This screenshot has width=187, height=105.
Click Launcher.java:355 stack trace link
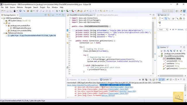click(127, 91)
